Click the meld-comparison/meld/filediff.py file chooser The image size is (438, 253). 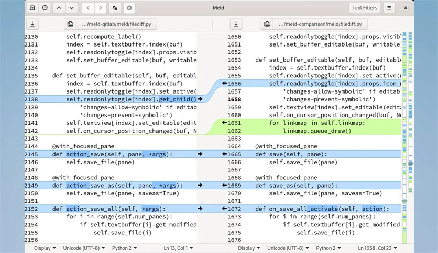[x=320, y=24]
